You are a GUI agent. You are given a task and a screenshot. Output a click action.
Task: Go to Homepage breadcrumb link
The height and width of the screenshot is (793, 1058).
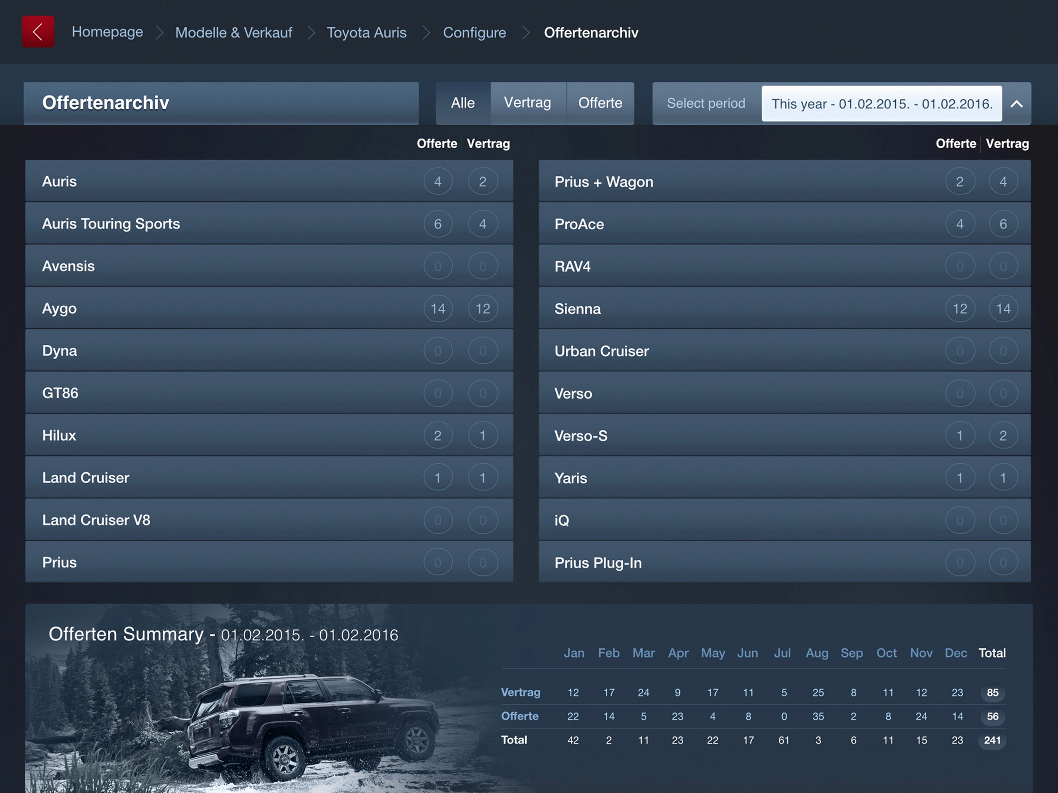[x=107, y=32]
